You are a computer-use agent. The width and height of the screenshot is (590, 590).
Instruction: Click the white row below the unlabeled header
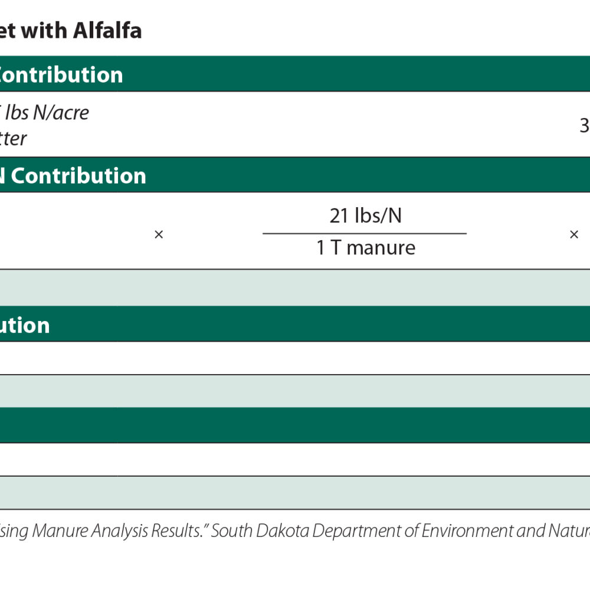(295, 459)
